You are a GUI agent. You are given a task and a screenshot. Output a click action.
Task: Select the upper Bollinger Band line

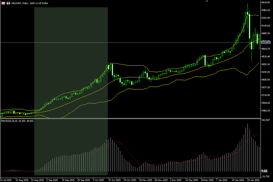pyautogui.click(x=136, y=65)
